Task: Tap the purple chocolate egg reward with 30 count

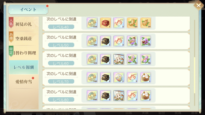Action: point(146,41)
